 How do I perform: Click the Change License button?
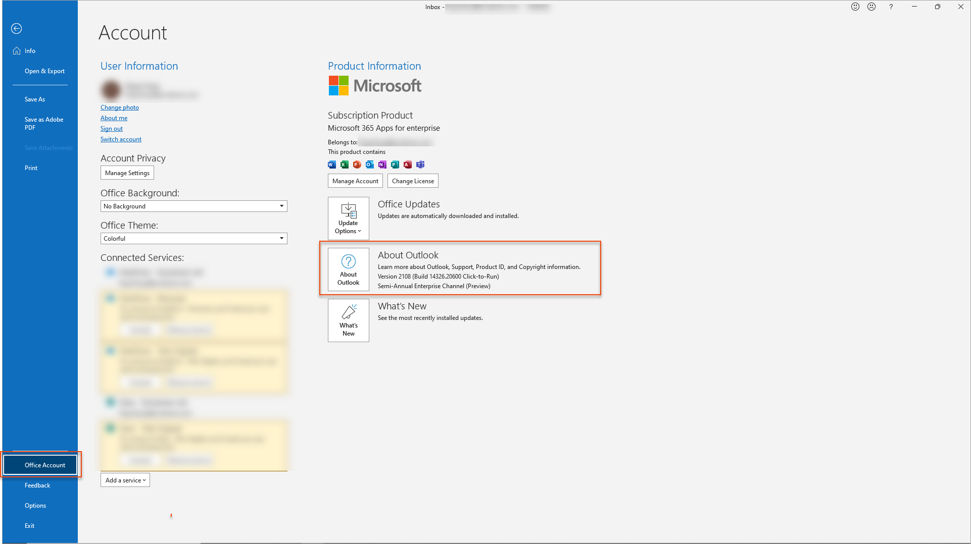tap(412, 181)
